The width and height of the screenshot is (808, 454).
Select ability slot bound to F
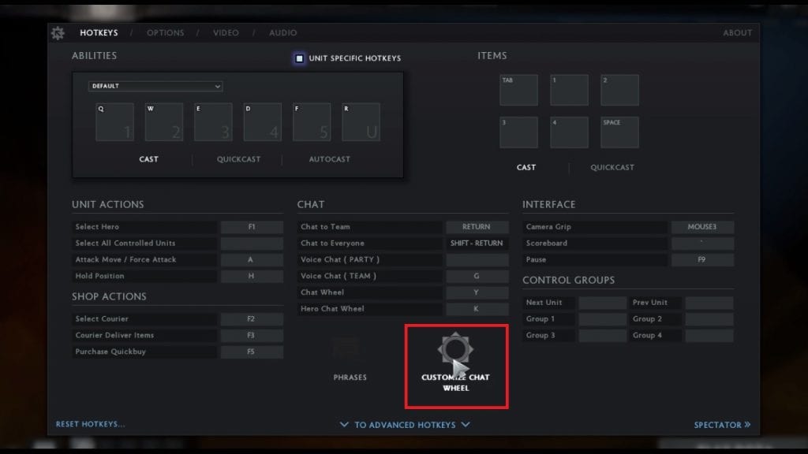312,122
